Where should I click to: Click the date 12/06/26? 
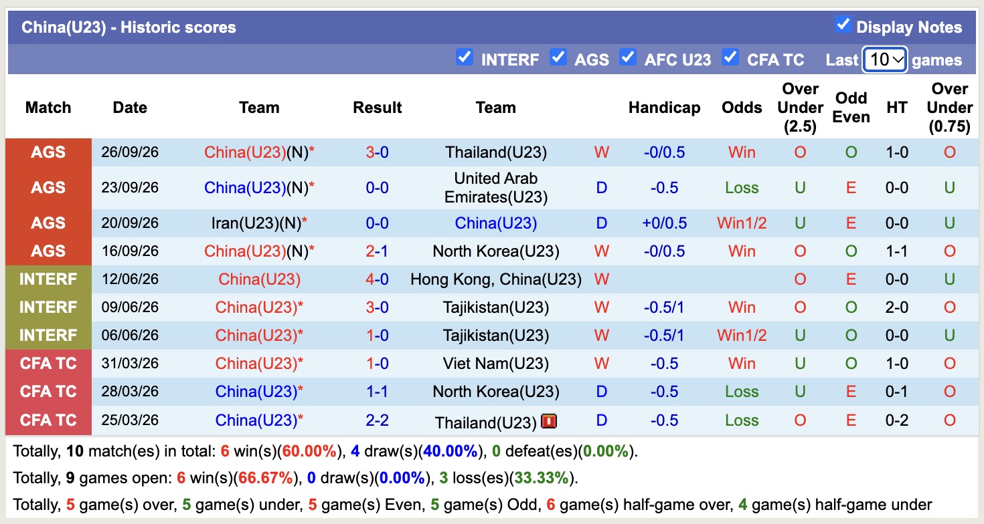130,279
